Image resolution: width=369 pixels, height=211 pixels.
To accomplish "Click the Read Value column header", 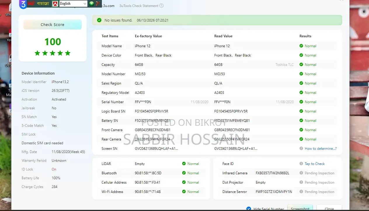I will (223, 36).
